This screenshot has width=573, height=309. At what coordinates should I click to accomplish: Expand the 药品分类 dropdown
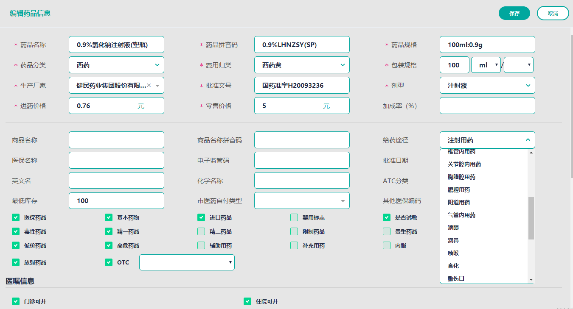[x=157, y=65]
